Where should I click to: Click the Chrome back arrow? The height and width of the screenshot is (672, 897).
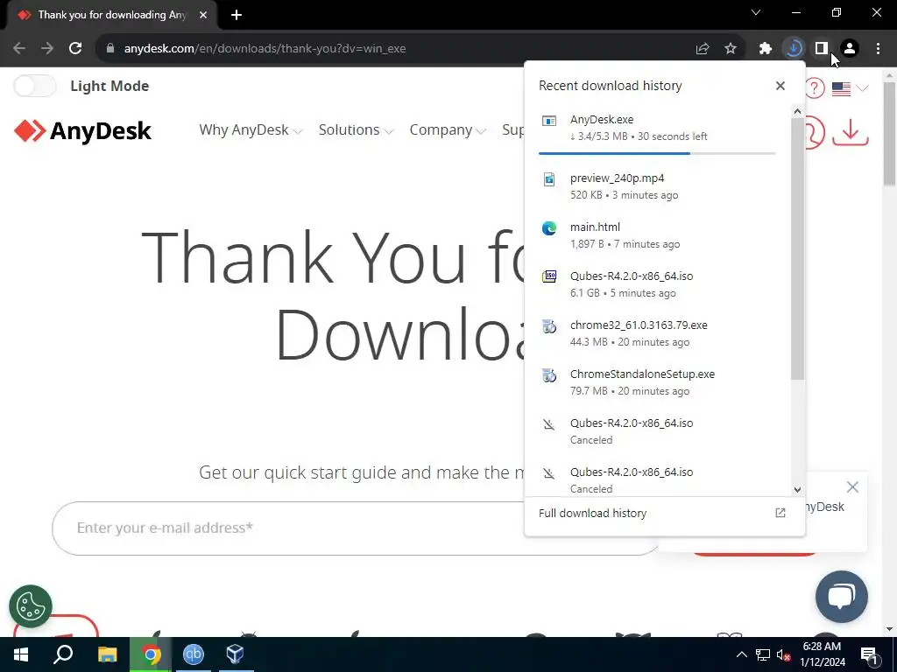click(x=19, y=49)
